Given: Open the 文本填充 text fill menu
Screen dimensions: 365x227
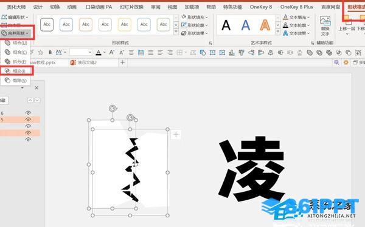Looking at the screenshot, I should [296, 17].
